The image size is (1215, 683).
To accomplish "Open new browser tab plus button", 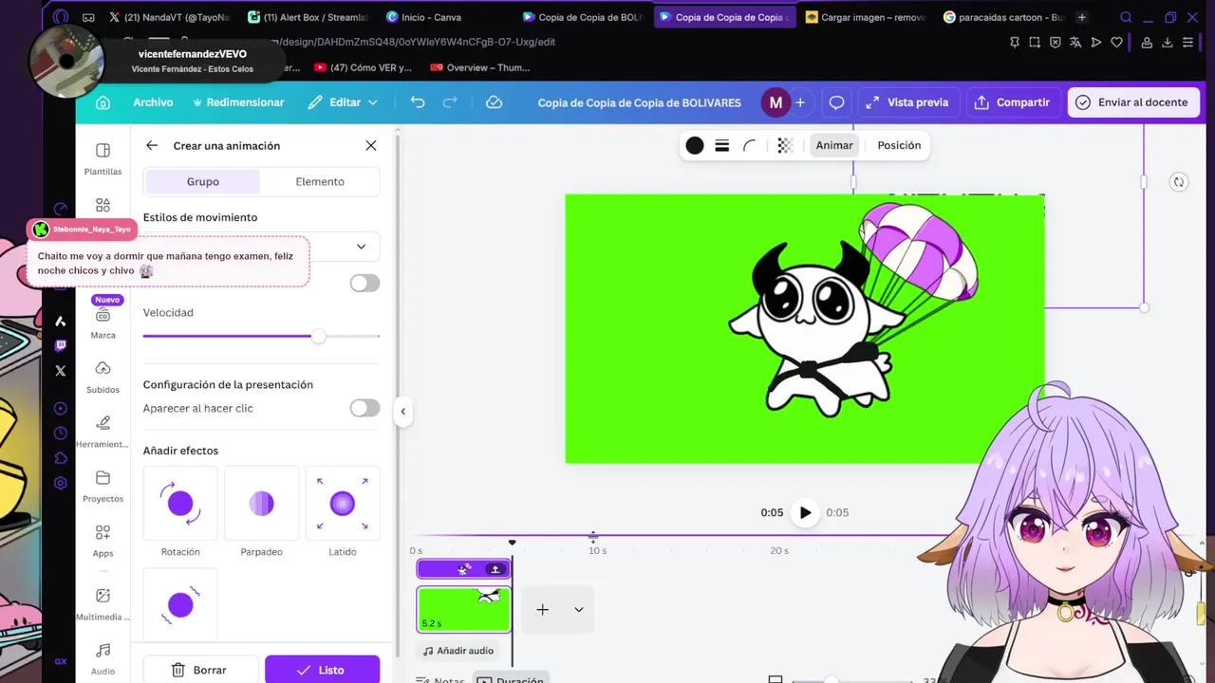I will [1082, 17].
